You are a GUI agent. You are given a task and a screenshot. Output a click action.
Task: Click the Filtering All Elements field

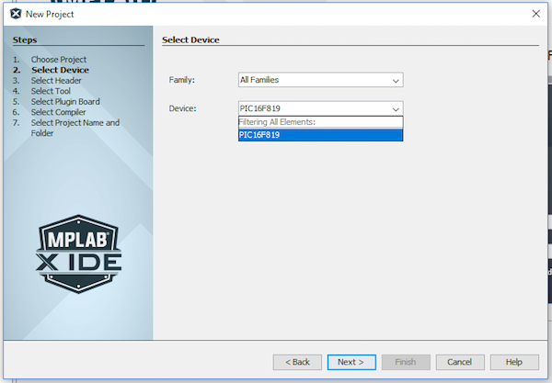point(320,121)
